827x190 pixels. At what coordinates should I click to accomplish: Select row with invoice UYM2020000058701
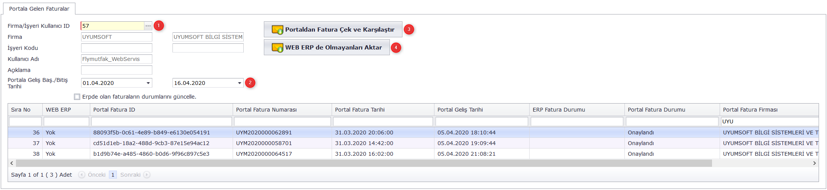pos(264,143)
